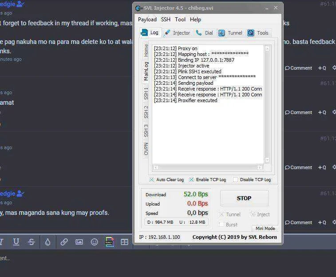The image size is (336, 277).
Task: Click +Q on the 'may proofs' post
Action: click(322, 222)
